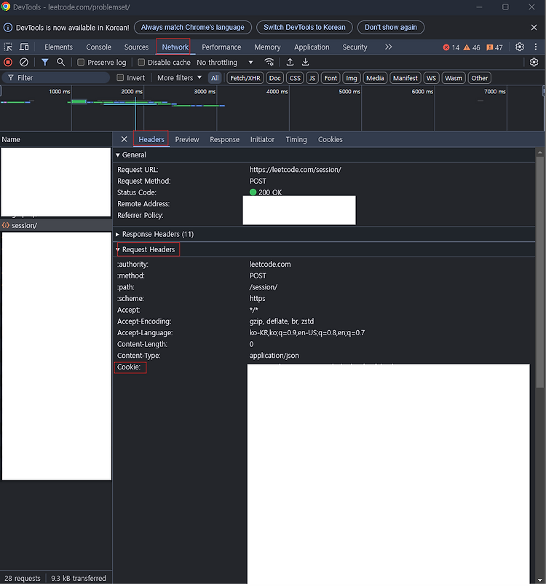Screen dimensions: 546x586
Task: Open the Cookies detail tab
Action: pyautogui.click(x=331, y=139)
